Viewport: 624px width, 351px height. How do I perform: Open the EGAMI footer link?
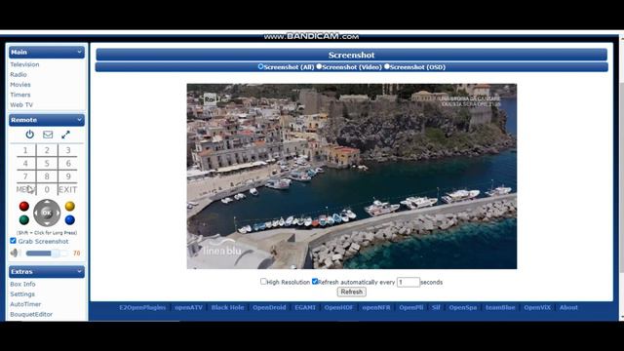tap(305, 307)
